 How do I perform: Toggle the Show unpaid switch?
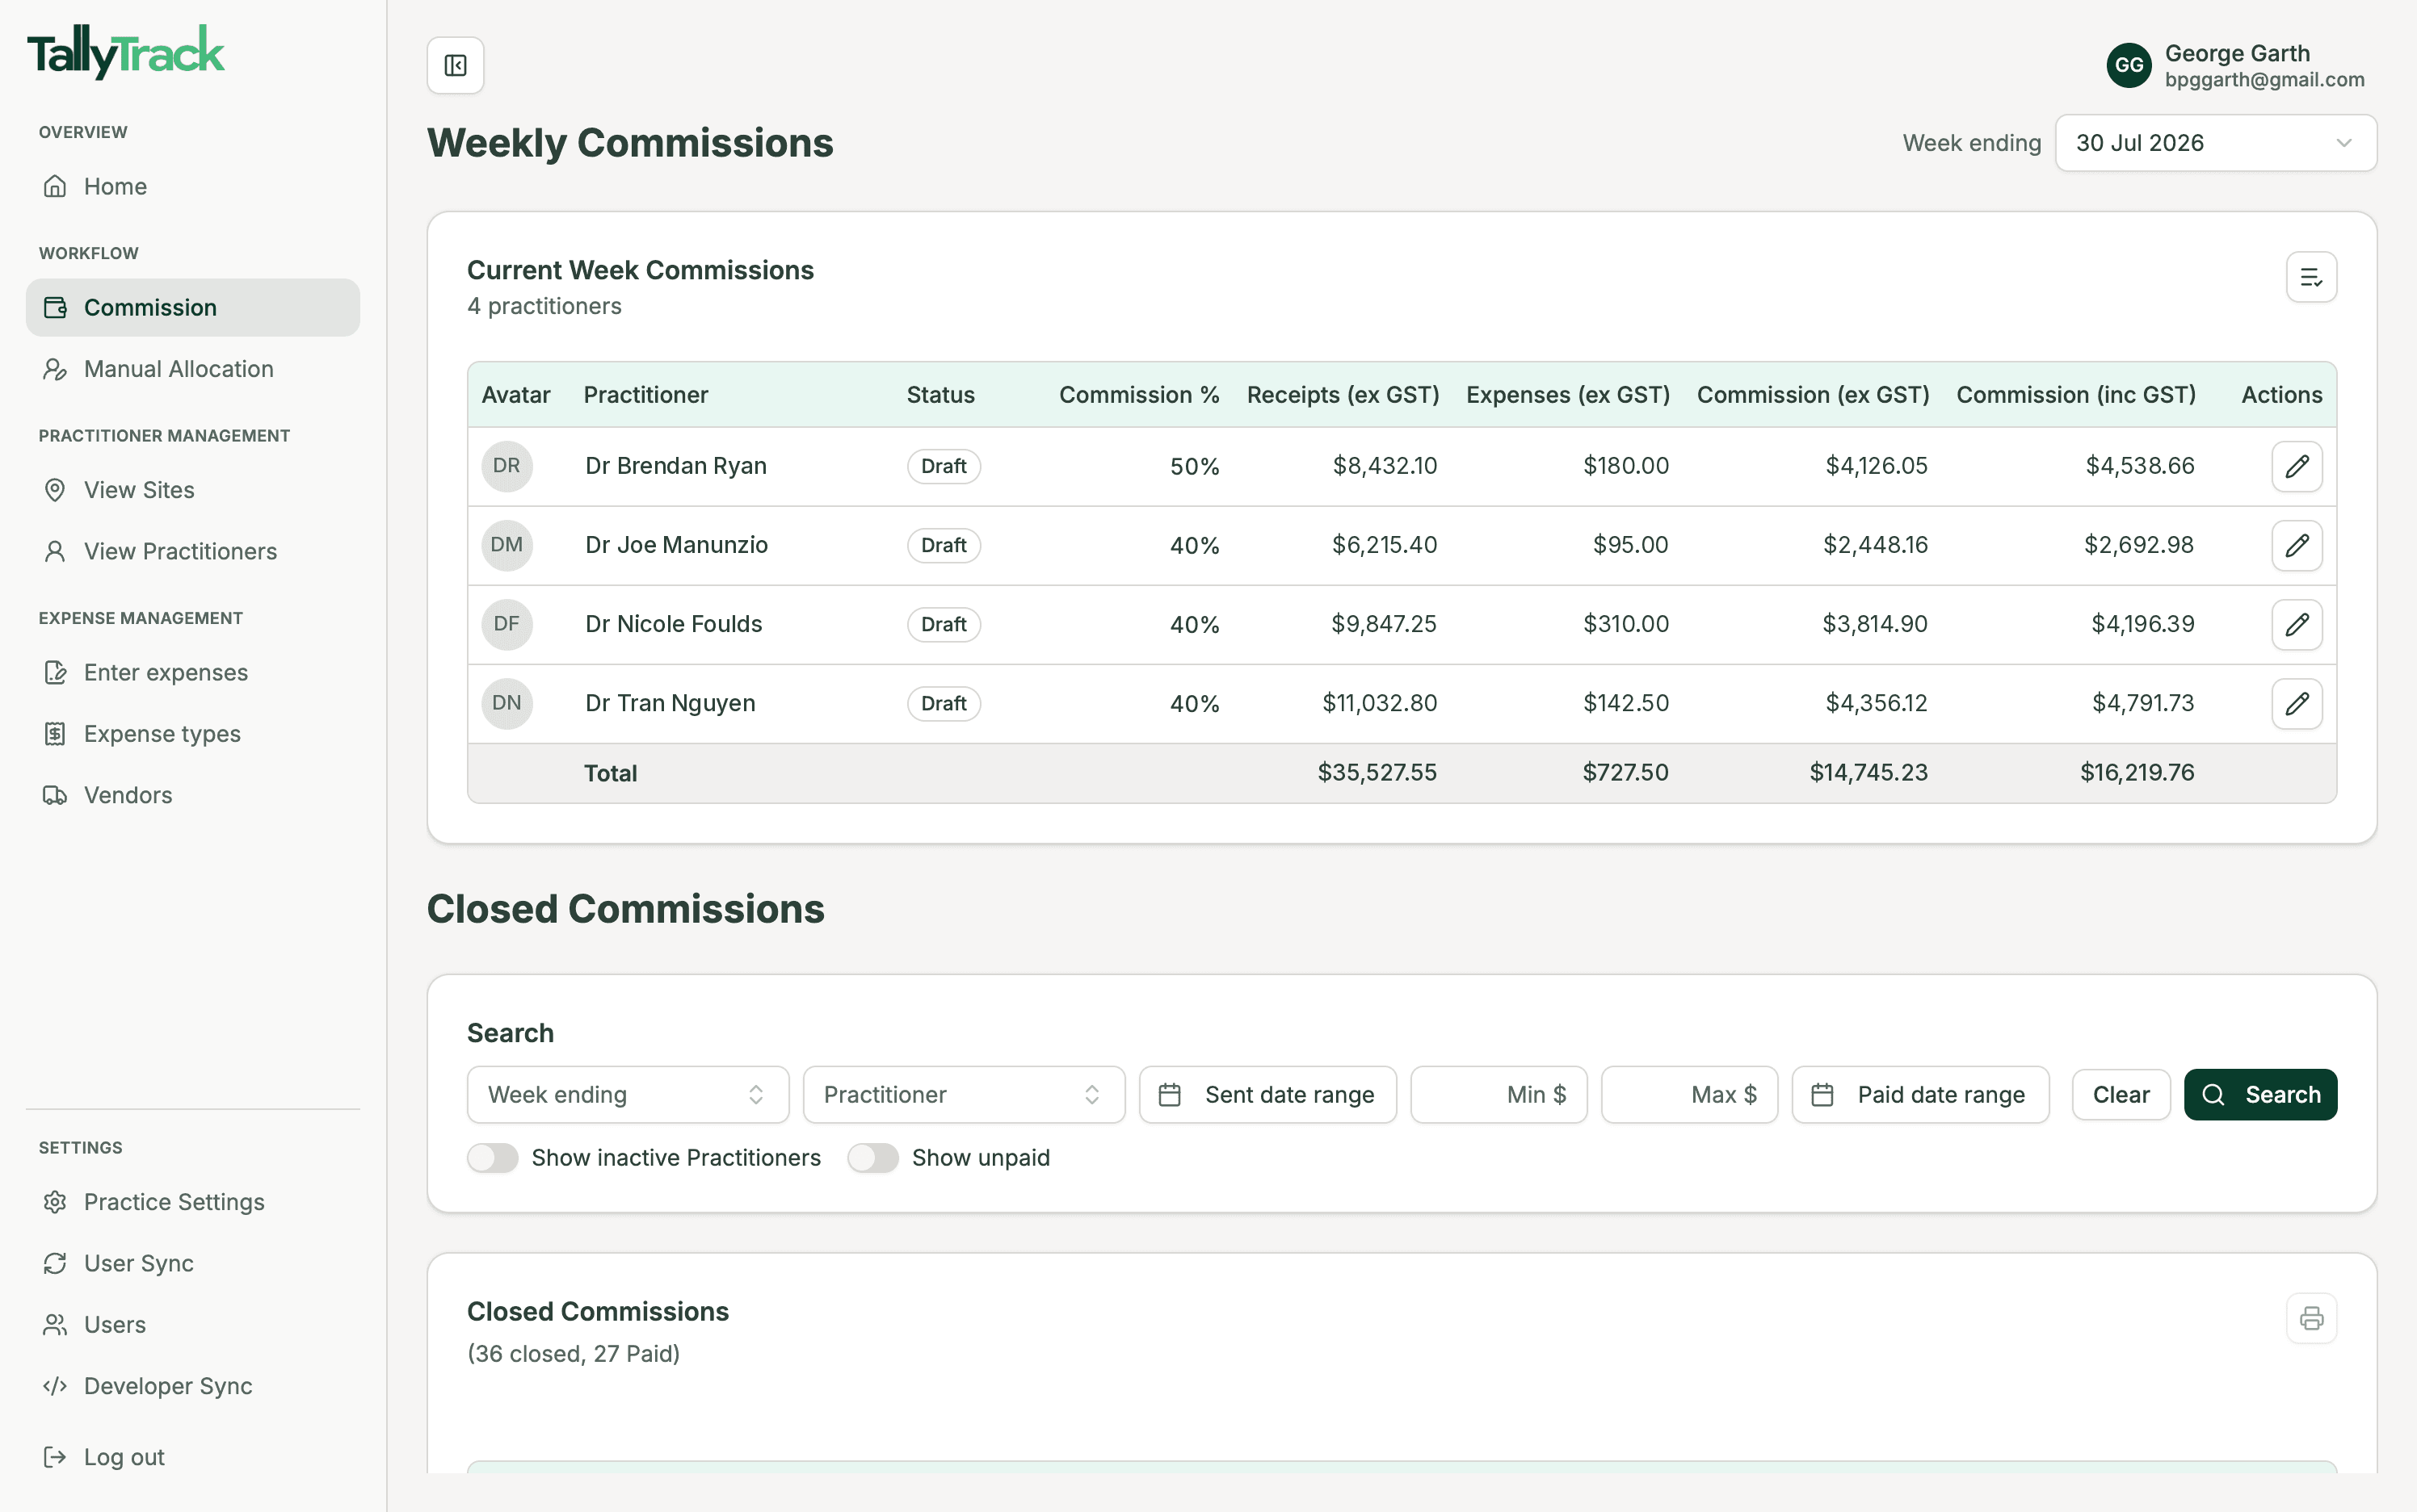point(872,1158)
